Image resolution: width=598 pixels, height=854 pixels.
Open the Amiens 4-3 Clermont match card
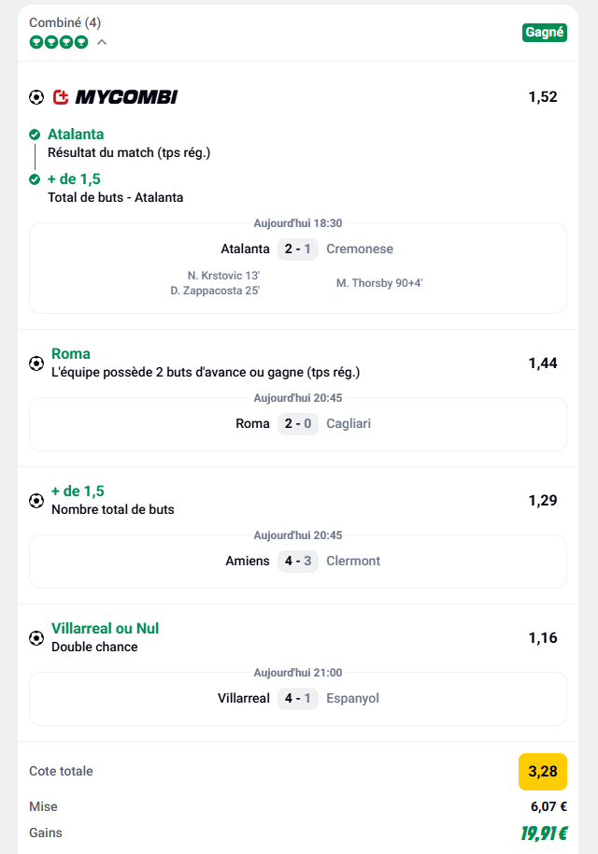[x=299, y=561]
